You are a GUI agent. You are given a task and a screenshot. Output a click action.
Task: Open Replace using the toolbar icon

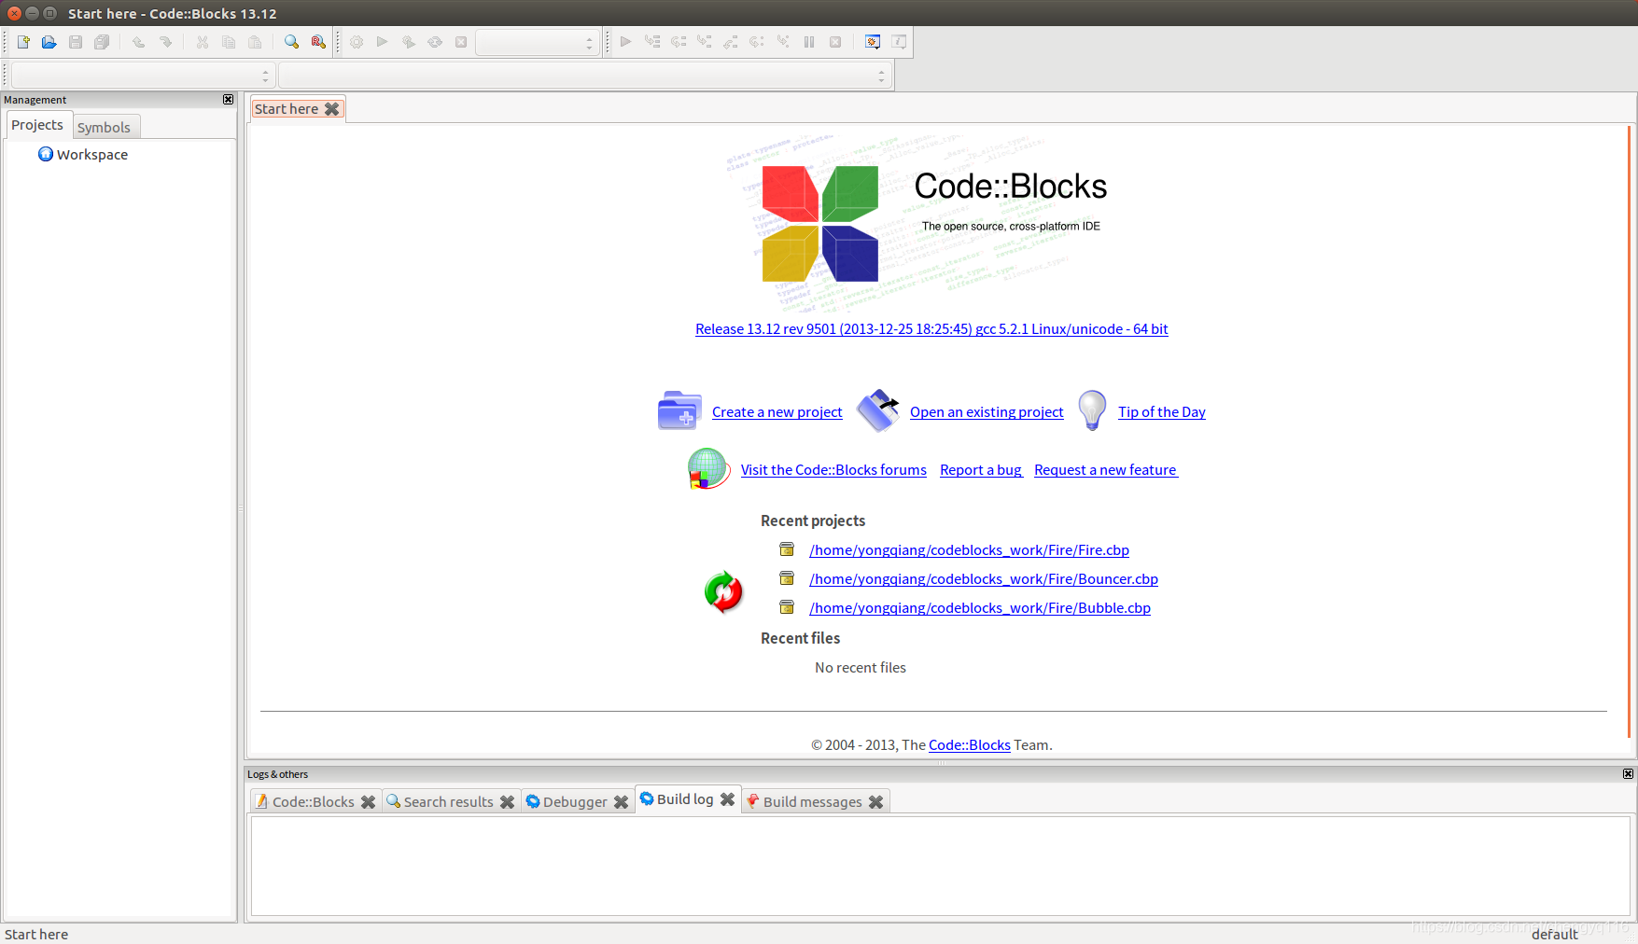click(x=317, y=42)
